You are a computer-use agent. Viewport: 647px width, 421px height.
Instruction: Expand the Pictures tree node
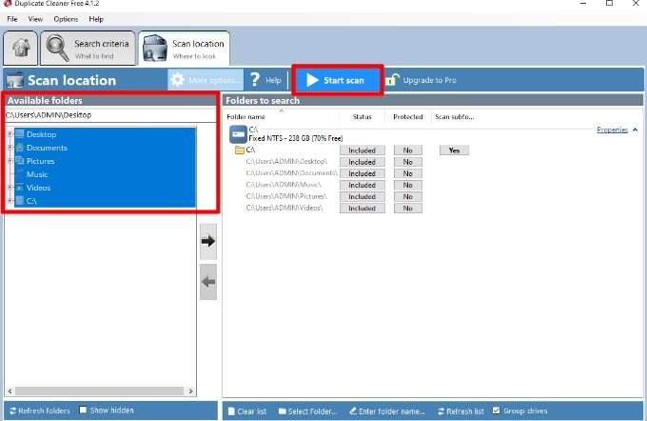coord(10,160)
